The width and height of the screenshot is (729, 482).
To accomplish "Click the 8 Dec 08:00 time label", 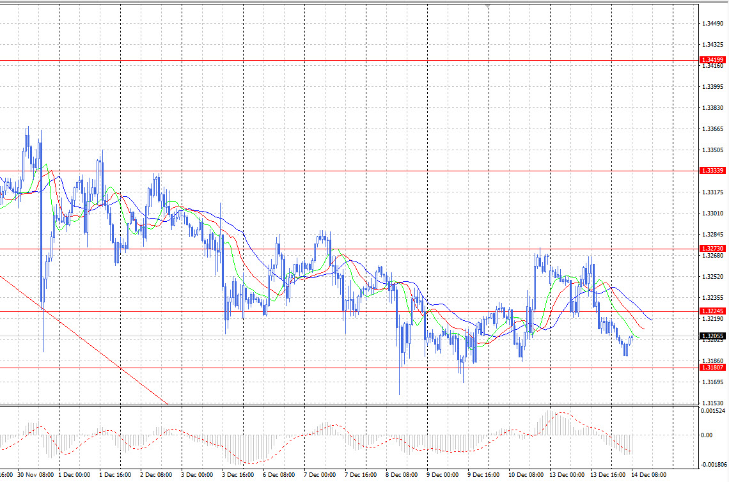I will 402,475.
